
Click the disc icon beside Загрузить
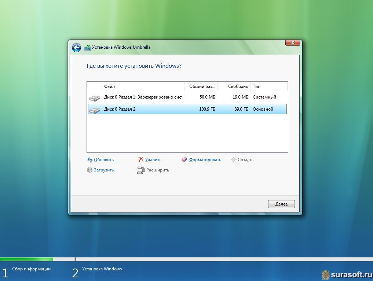[89, 170]
